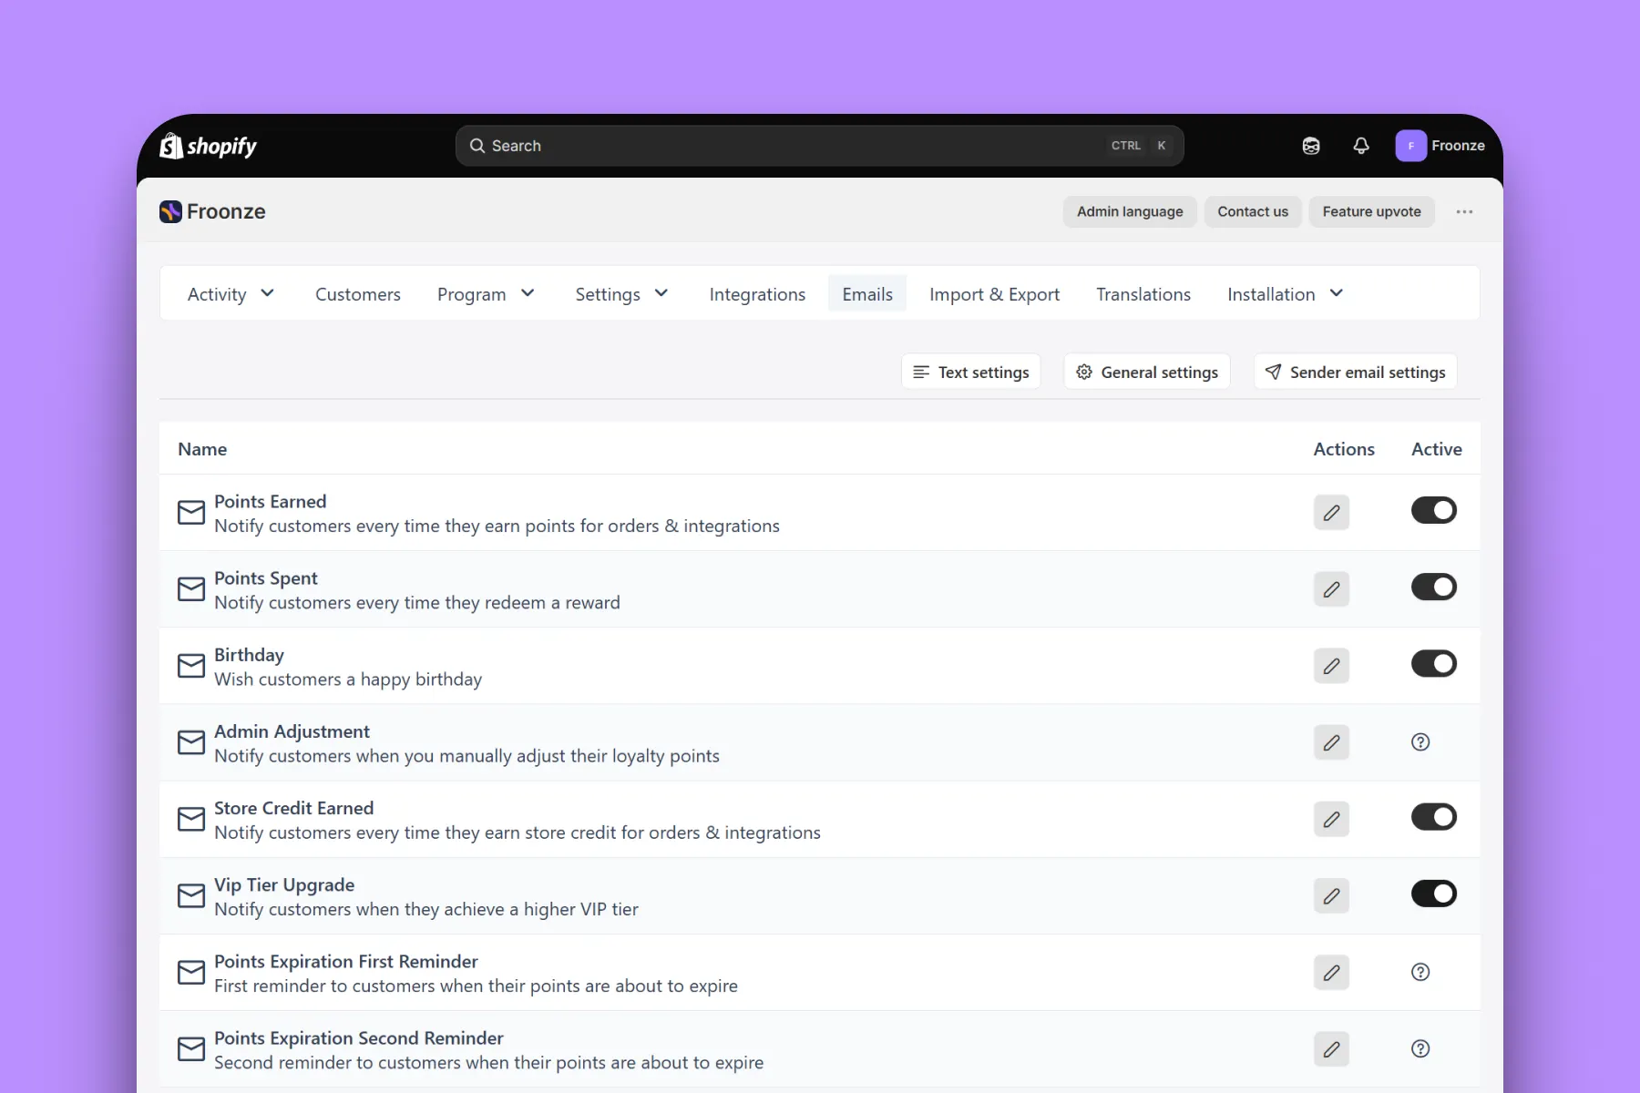1640x1093 pixels.
Task: Open General settings
Action: pyautogui.click(x=1147, y=372)
